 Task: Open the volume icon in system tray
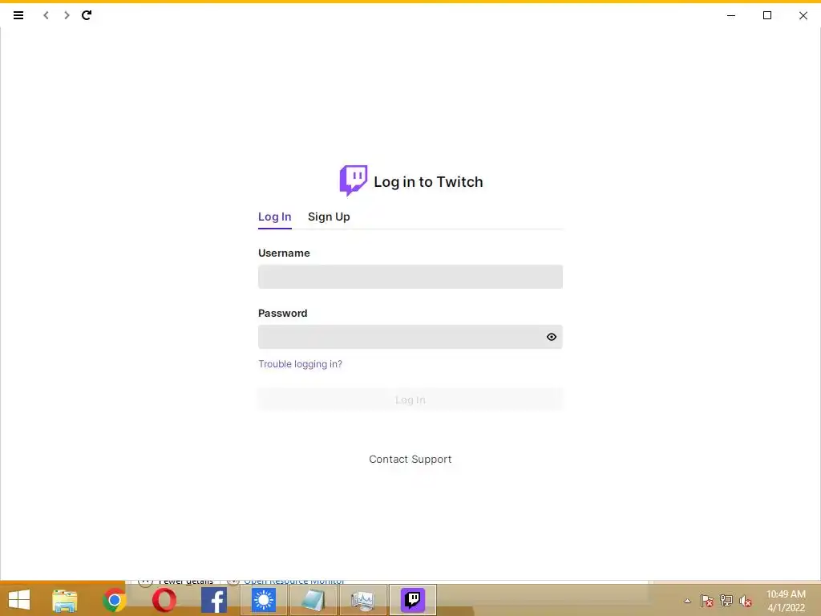pyautogui.click(x=745, y=601)
